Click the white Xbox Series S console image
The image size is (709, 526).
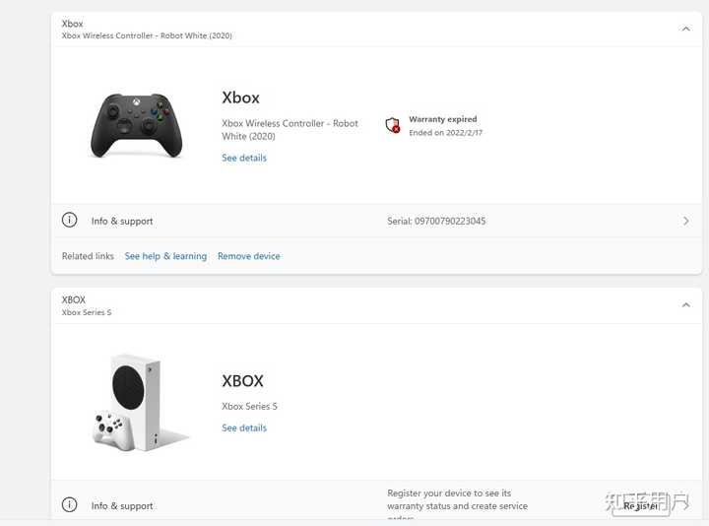(x=137, y=402)
